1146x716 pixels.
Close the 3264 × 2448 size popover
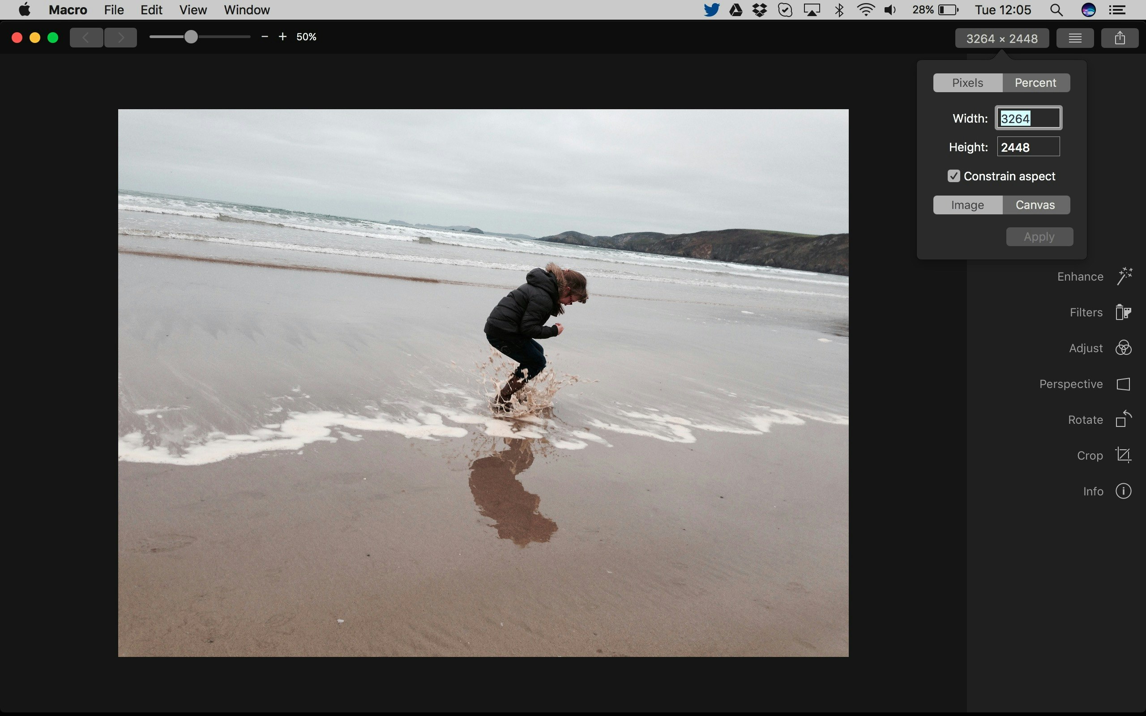1001,38
